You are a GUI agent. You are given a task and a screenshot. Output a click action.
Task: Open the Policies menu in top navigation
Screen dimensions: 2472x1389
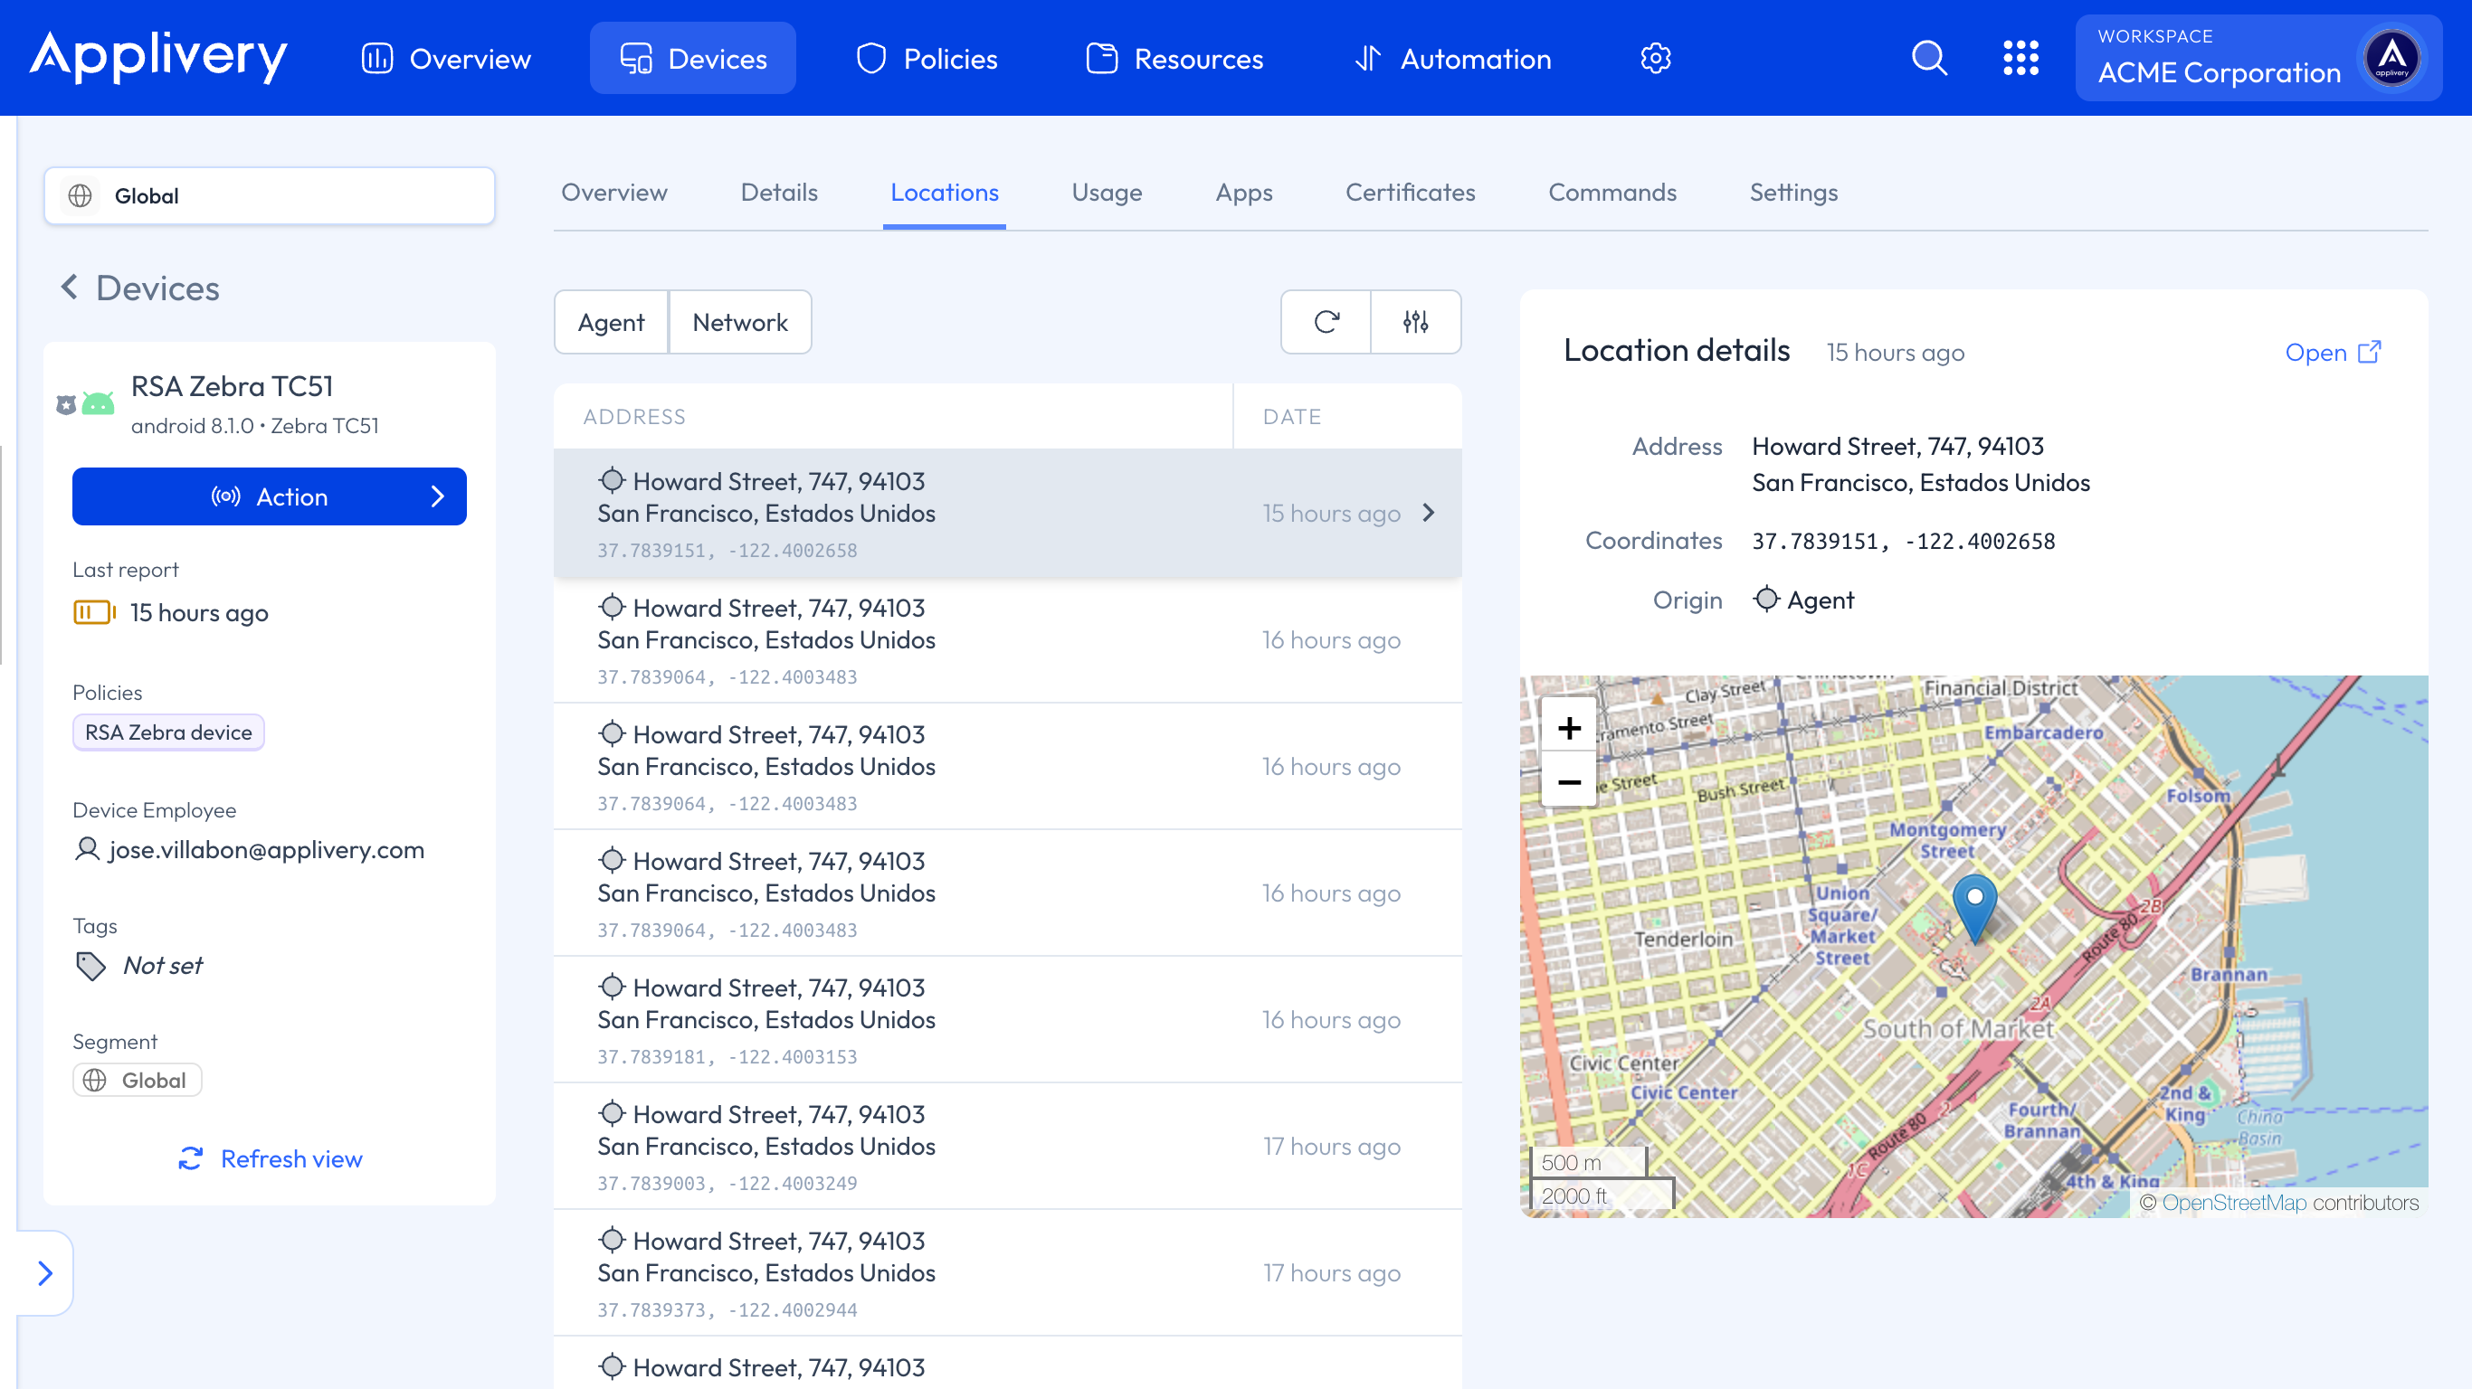coord(927,59)
